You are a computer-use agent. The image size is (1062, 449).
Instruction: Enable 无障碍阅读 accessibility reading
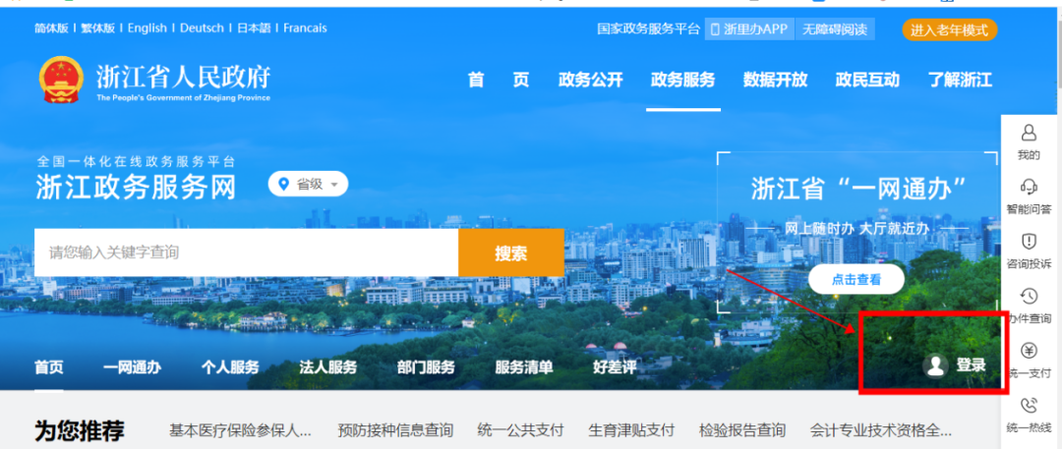(834, 29)
